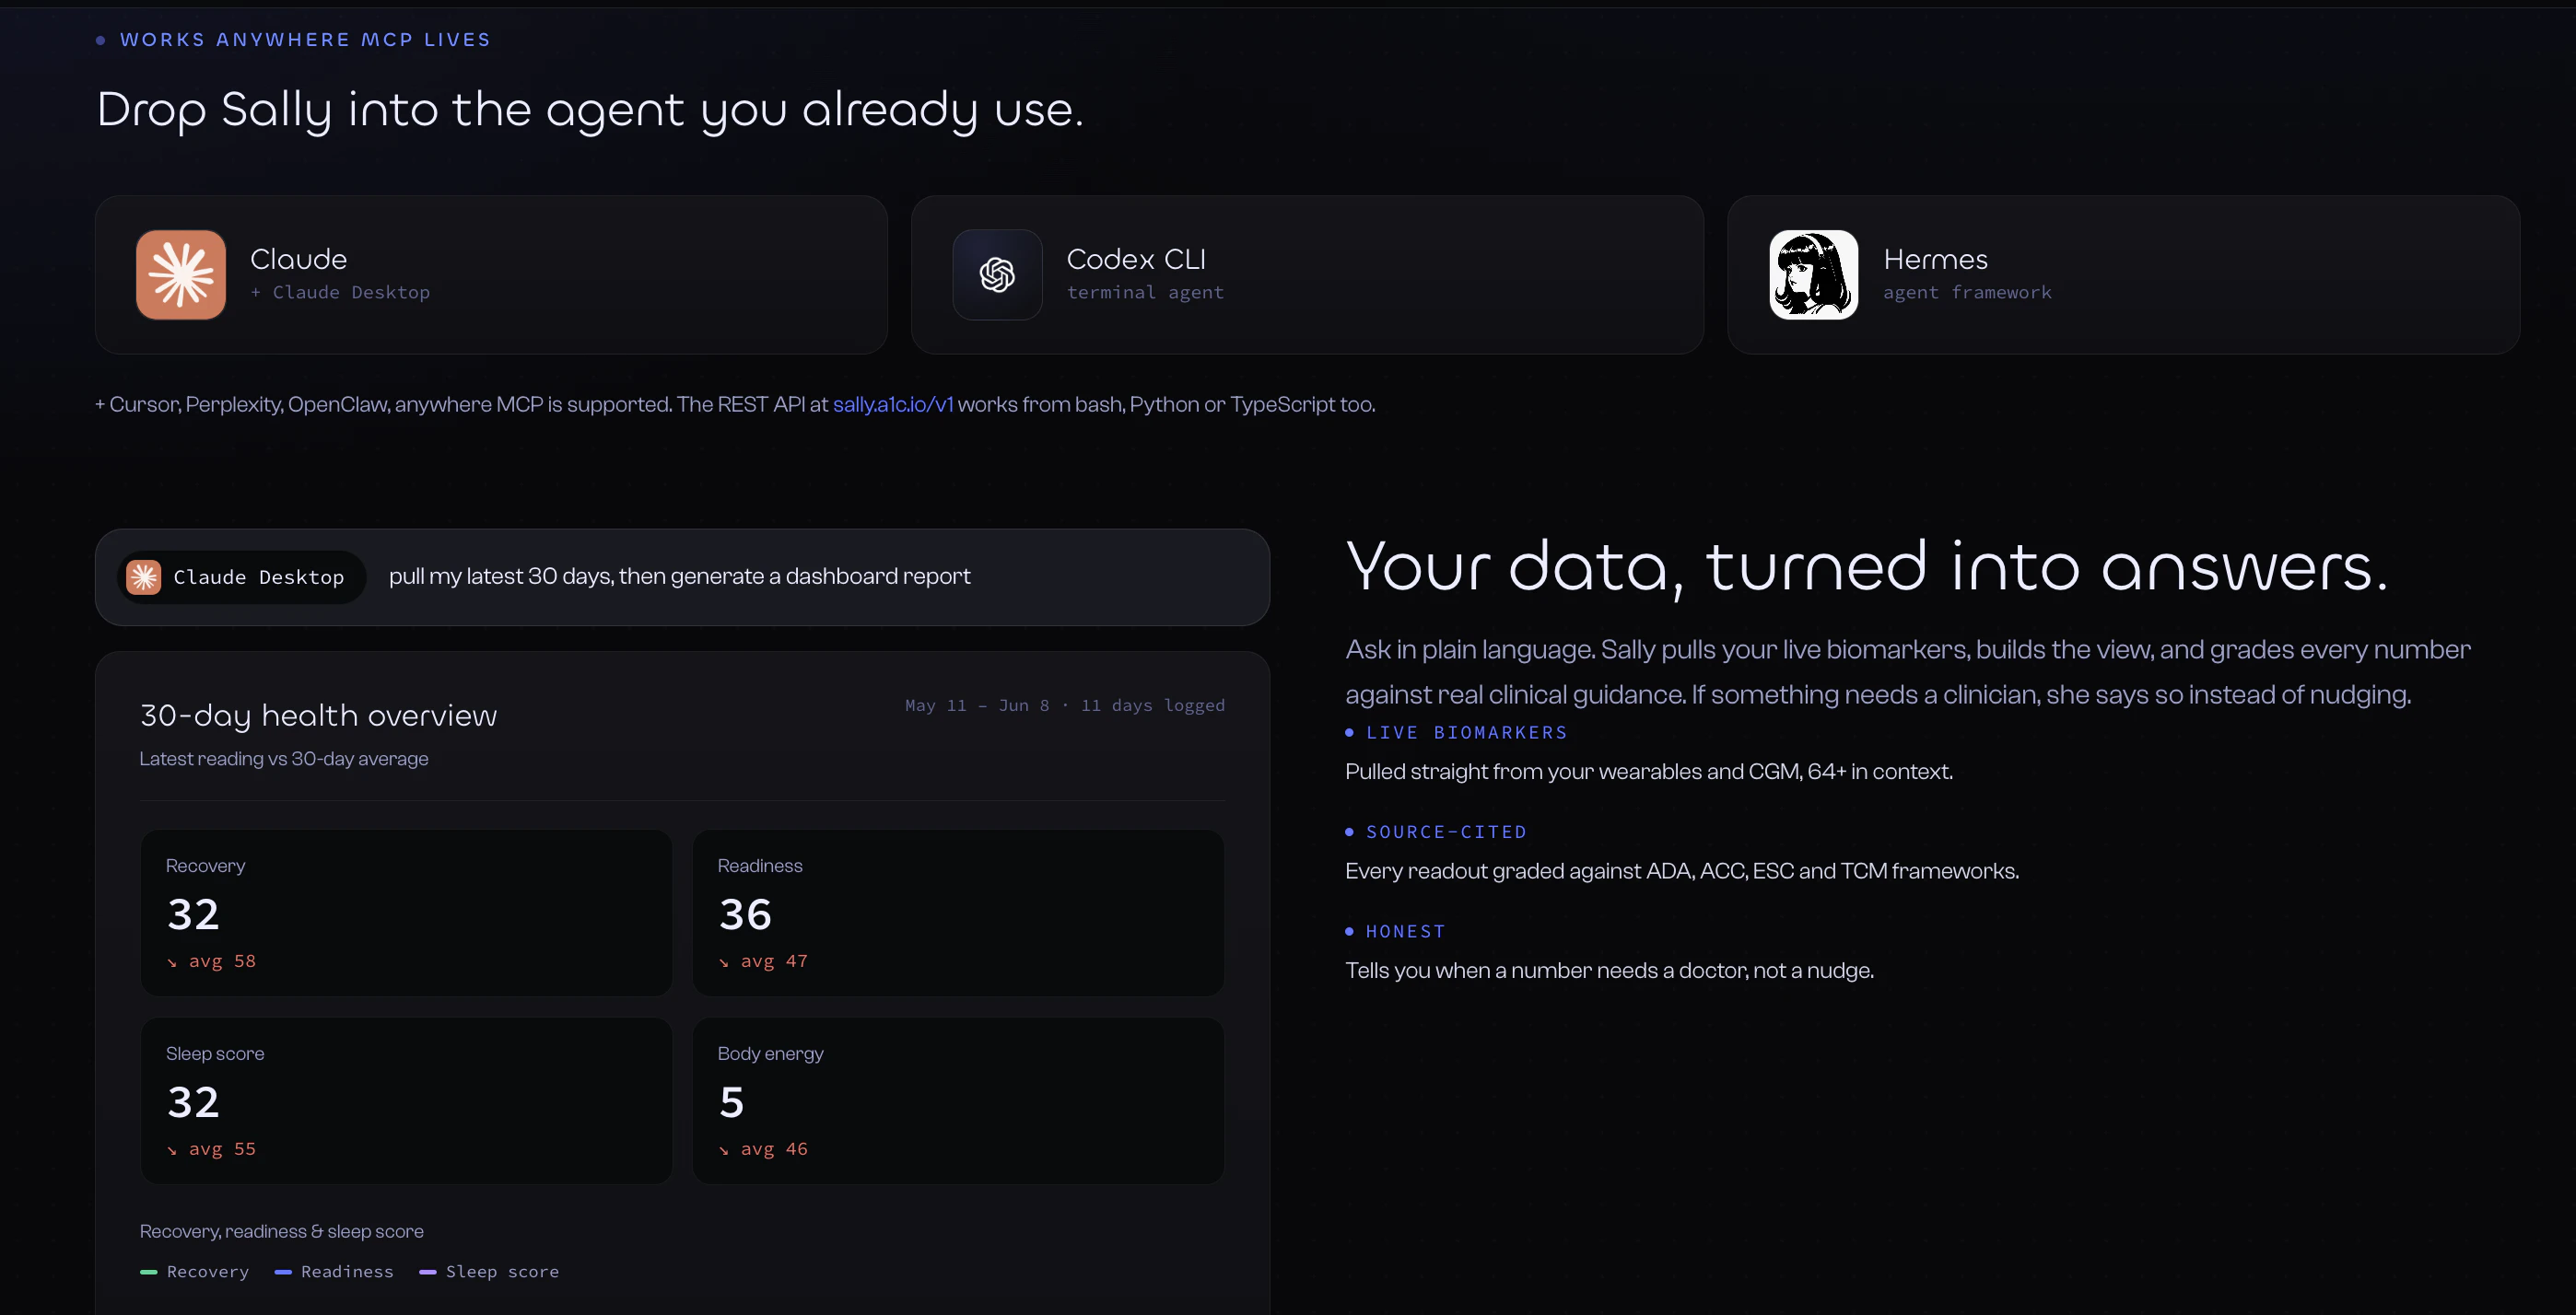Click 'Drop Sally into the agent' headline
Image resolution: width=2576 pixels, height=1315 pixels.
pyautogui.click(x=590, y=110)
